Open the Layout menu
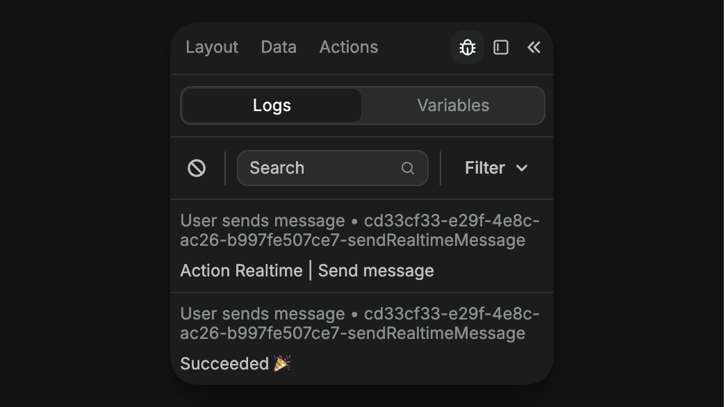 click(x=211, y=47)
